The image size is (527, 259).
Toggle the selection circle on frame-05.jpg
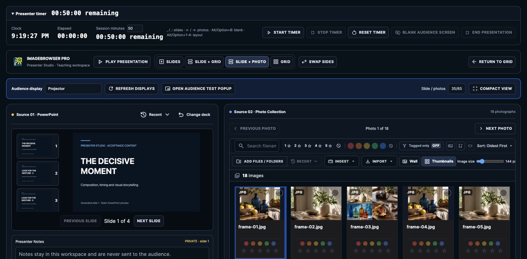pyautogui.click(x=503, y=193)
